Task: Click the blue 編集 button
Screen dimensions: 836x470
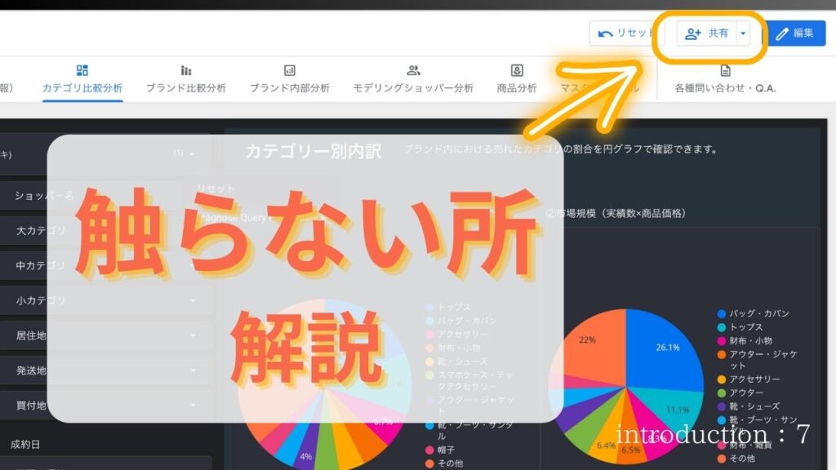Action: point(797,33)
